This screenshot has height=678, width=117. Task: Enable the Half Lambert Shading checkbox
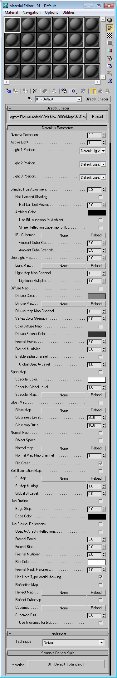click(100, 197)
